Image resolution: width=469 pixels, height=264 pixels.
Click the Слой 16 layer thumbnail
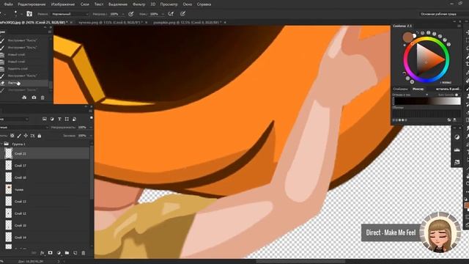(9, 177)
